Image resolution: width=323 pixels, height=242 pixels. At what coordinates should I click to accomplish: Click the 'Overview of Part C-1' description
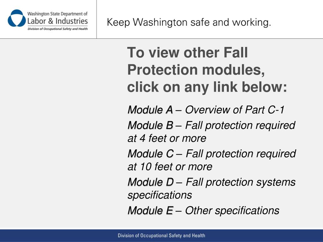coord(235,110)
